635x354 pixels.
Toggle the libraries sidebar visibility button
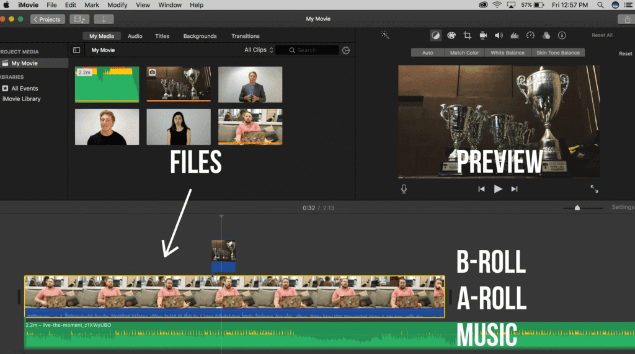pyautogui.click(x=76, y=50)
